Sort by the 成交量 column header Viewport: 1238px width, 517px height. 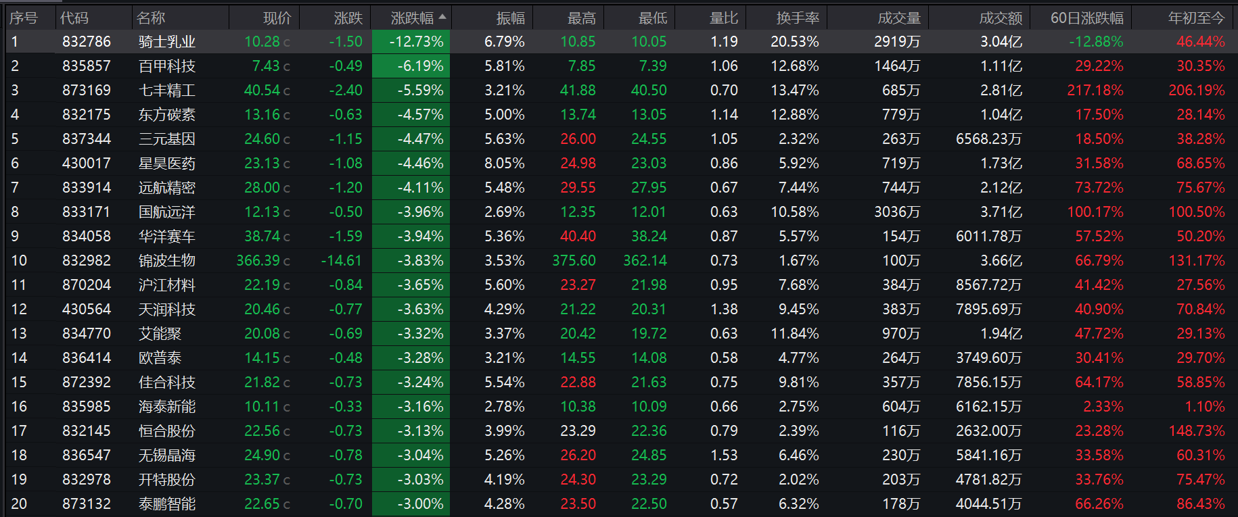tap(900, 18)
